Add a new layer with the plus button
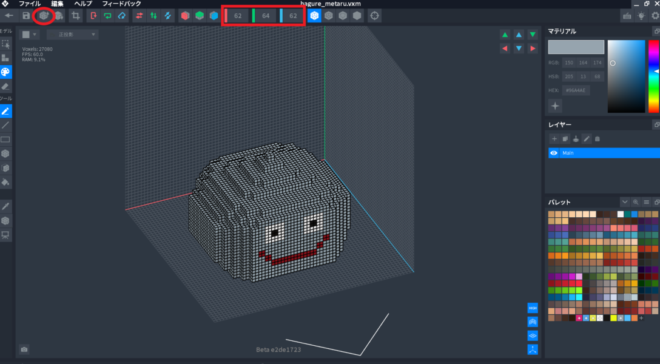The image size is (660, 364). tap(554, 139)
